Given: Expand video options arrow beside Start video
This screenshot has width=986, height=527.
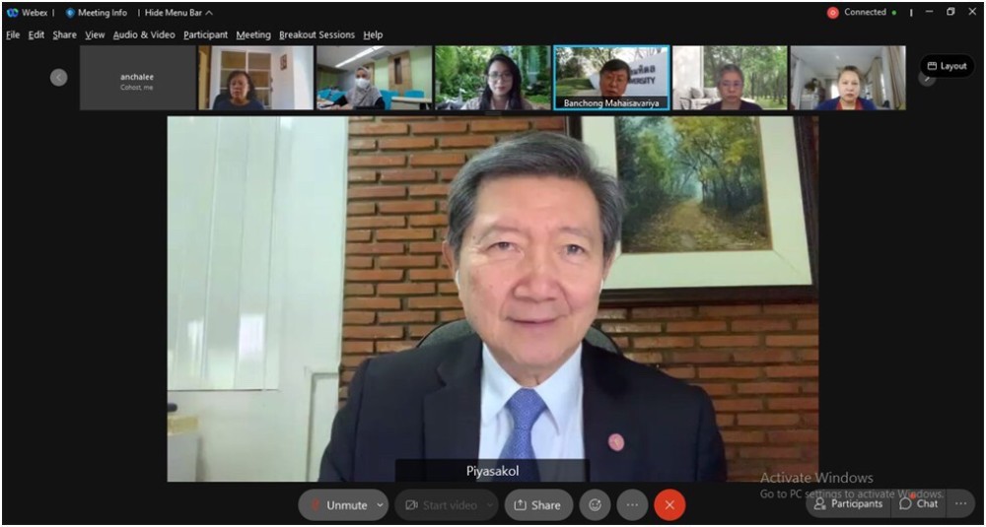Looking at the screenshot, I should [x=490, y=505].
